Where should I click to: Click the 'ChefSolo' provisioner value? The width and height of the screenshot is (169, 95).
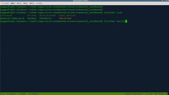pos(45,18)
